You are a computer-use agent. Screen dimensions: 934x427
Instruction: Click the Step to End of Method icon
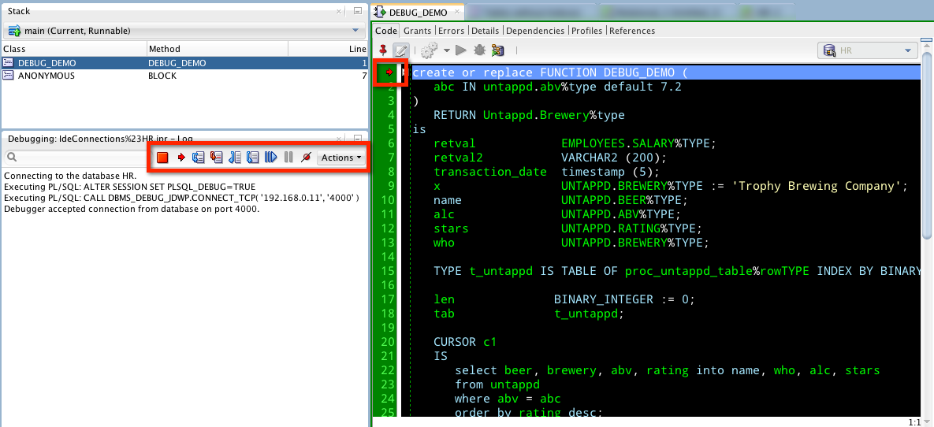pos(252,158)
